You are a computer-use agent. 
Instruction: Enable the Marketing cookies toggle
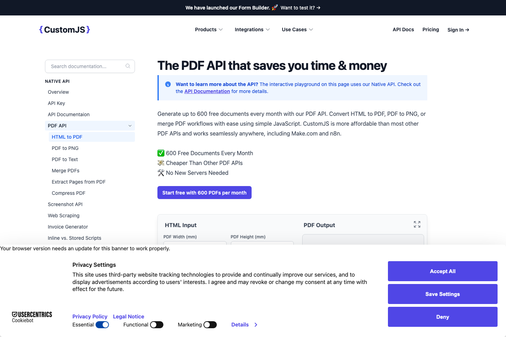[210, 325]
